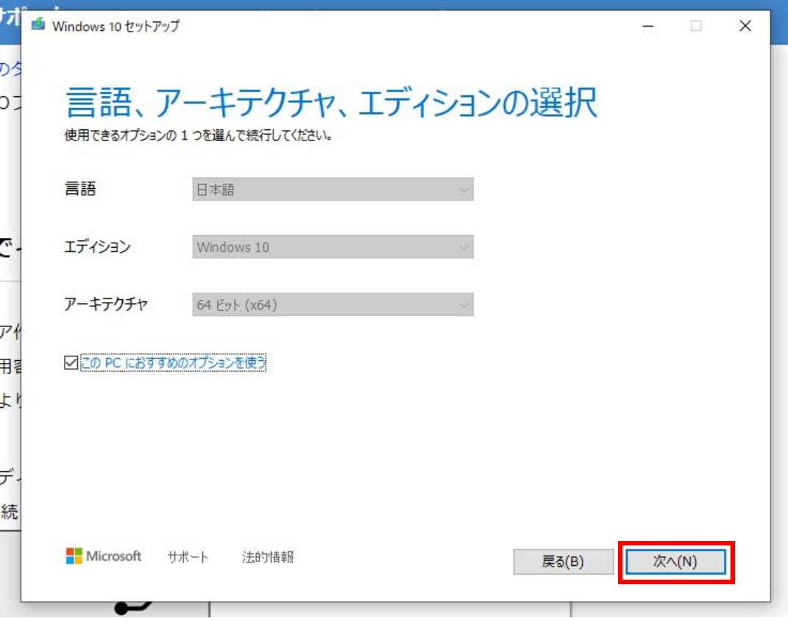The image size is (788, 621).
Task: Open the アーキテクチャ dropdown showing 64 ビット
Action: click(333, 305)
